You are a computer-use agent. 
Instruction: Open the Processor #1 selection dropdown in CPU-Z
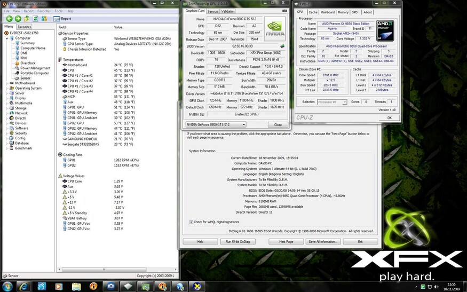click(332, 102)
